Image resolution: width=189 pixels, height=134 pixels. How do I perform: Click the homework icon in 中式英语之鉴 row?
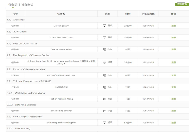(104, 87)
